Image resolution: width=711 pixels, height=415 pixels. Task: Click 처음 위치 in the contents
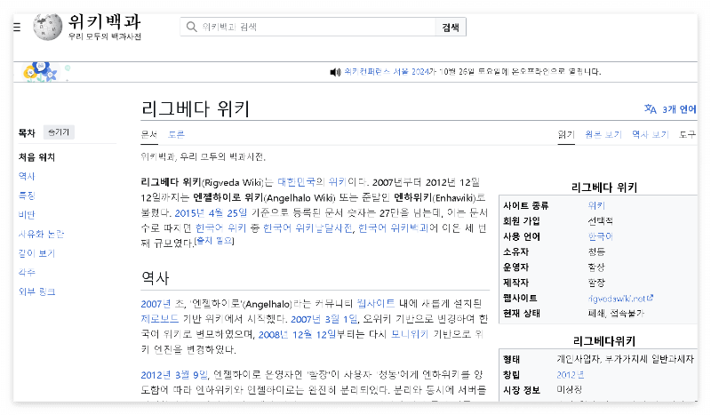pos(36,157)
